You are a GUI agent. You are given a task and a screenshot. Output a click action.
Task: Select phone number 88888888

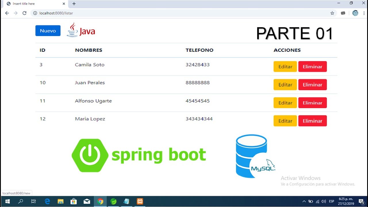pyautogui.click(x=198, y=83)
